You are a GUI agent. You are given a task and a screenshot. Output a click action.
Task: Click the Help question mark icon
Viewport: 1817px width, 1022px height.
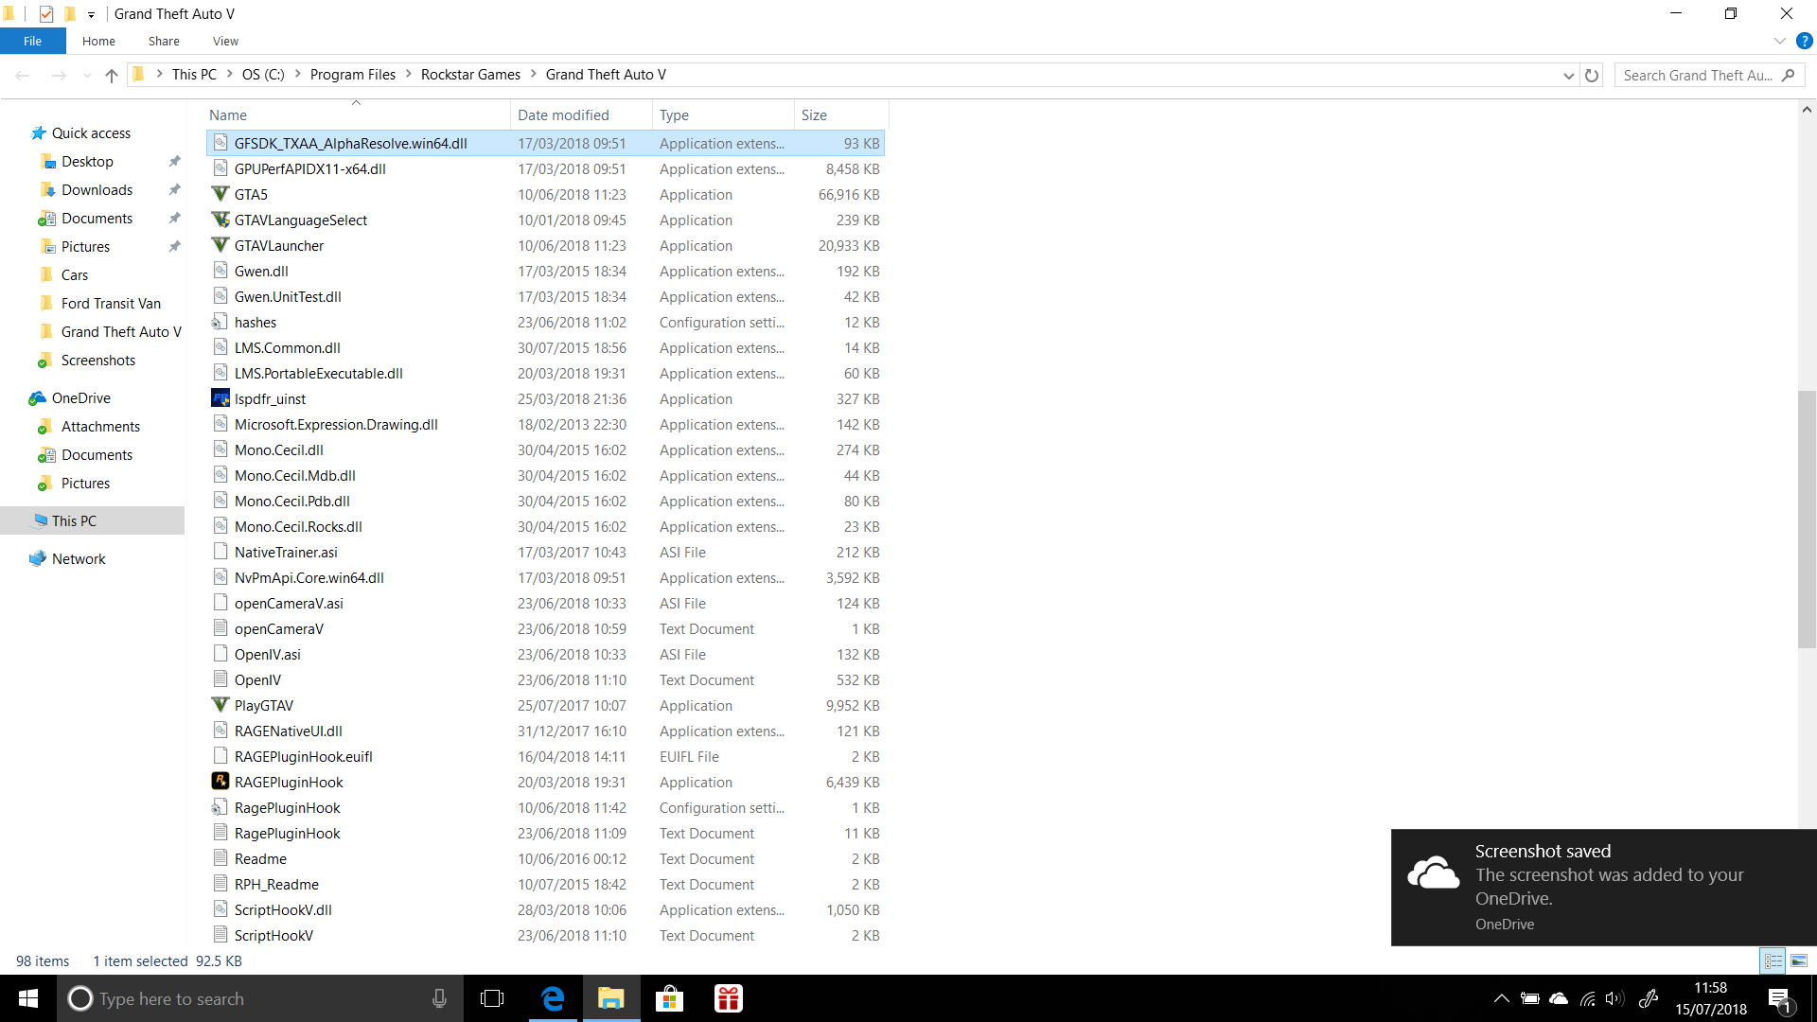click(1805, 41)
